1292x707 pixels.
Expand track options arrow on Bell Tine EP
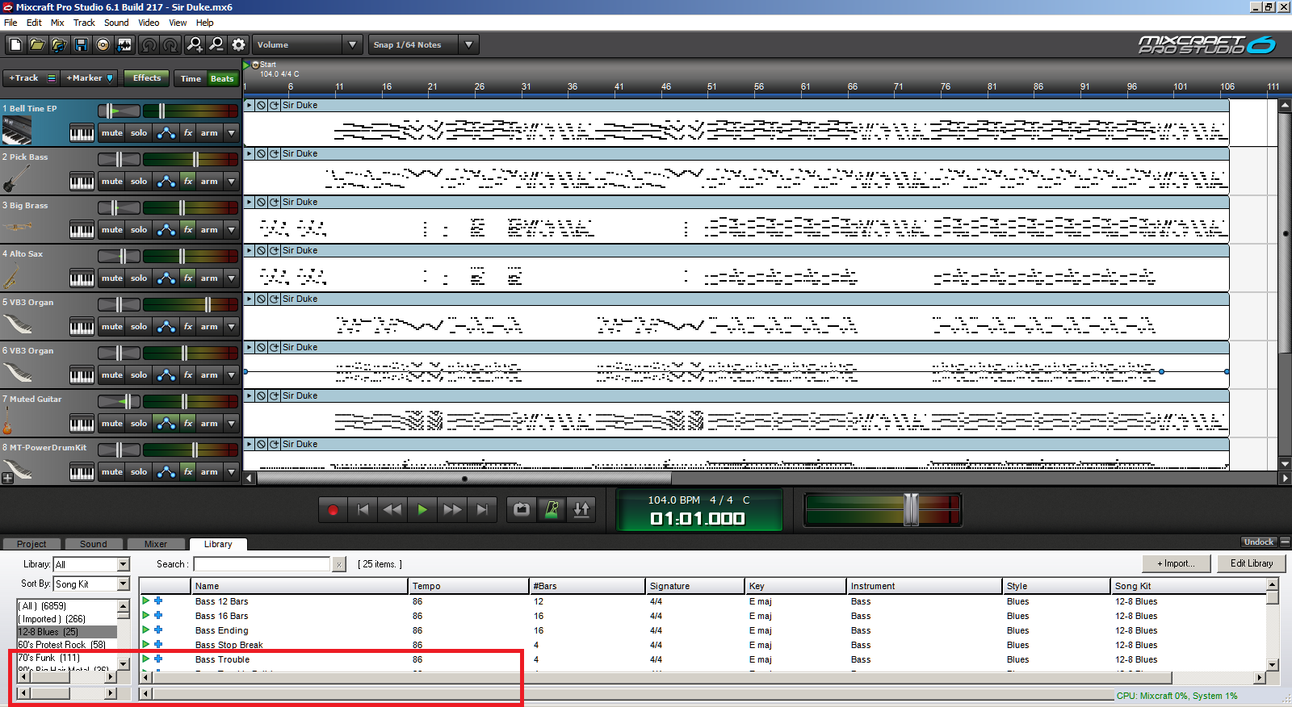(x=232, y=133)
